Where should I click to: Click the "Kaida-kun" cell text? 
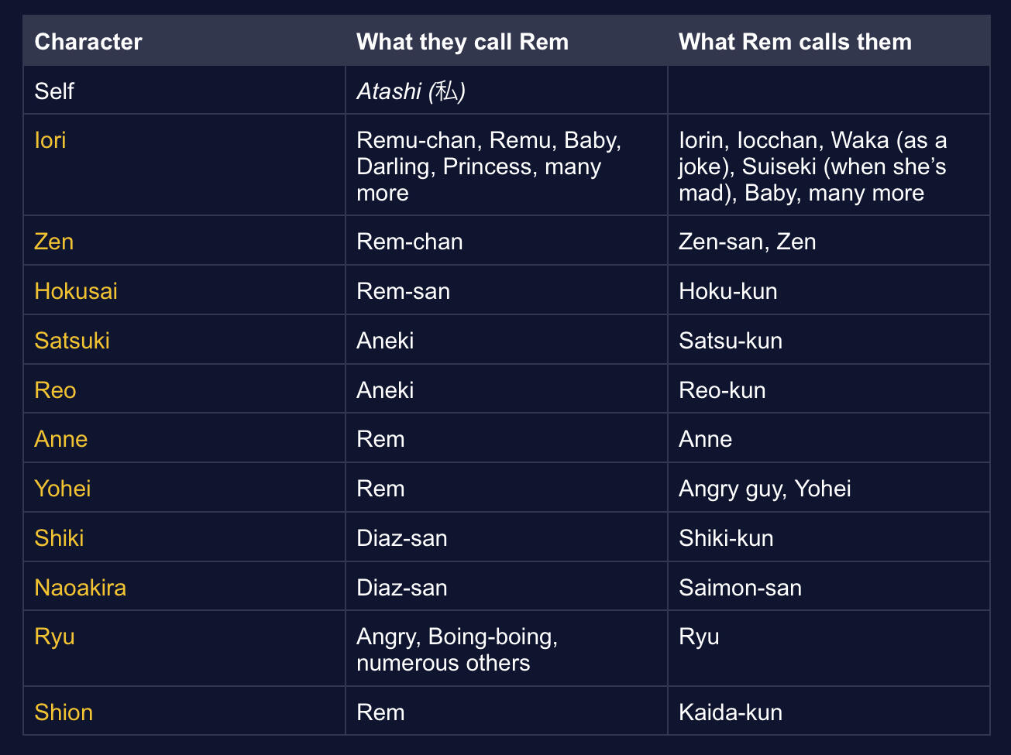[730, 712]
